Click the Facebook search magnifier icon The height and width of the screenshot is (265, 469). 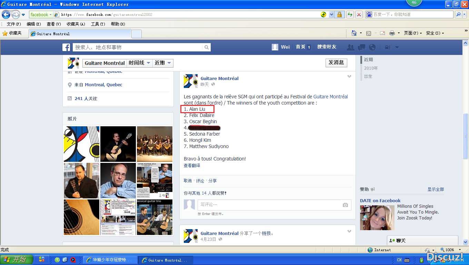[x=206, y=47]
